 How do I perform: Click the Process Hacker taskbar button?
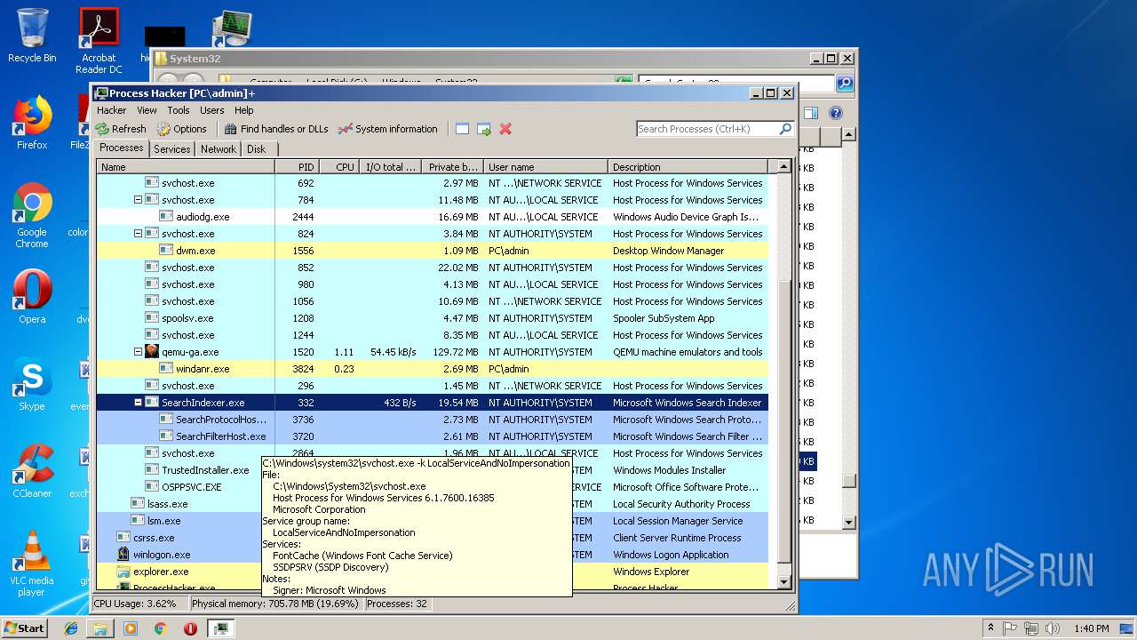tap(220, 628)
